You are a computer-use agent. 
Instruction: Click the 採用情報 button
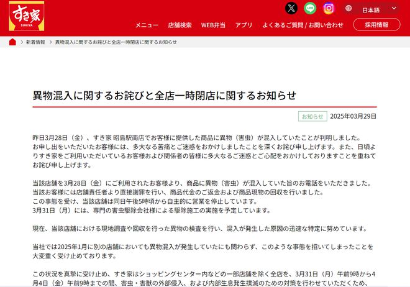click(376, 25)
